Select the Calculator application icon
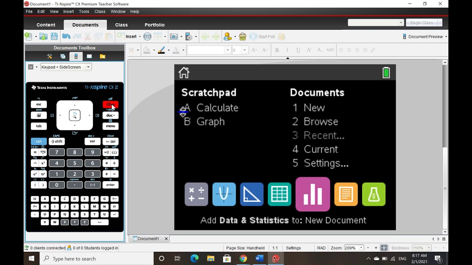 pyautogui.click(x=196, y=194)
